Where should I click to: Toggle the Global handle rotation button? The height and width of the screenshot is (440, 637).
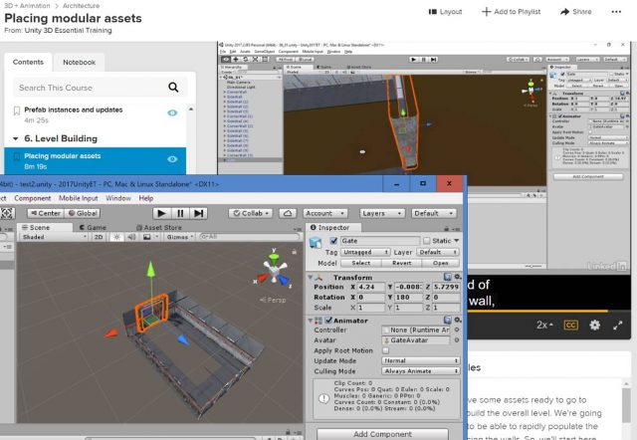[82, 213]
